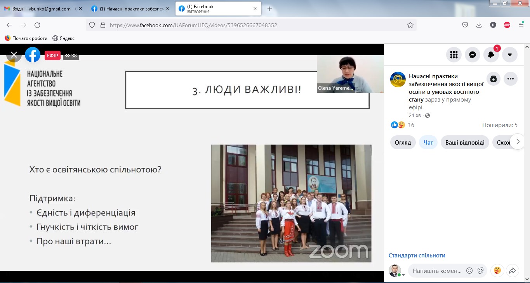Click Поширили: 5 shares count
Viewport: 530px width, 283px height.
tap(500, 125)
